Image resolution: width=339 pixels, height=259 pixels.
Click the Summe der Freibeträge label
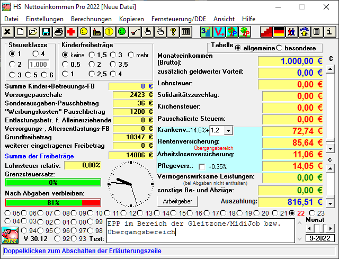click(x=39, y=156)
